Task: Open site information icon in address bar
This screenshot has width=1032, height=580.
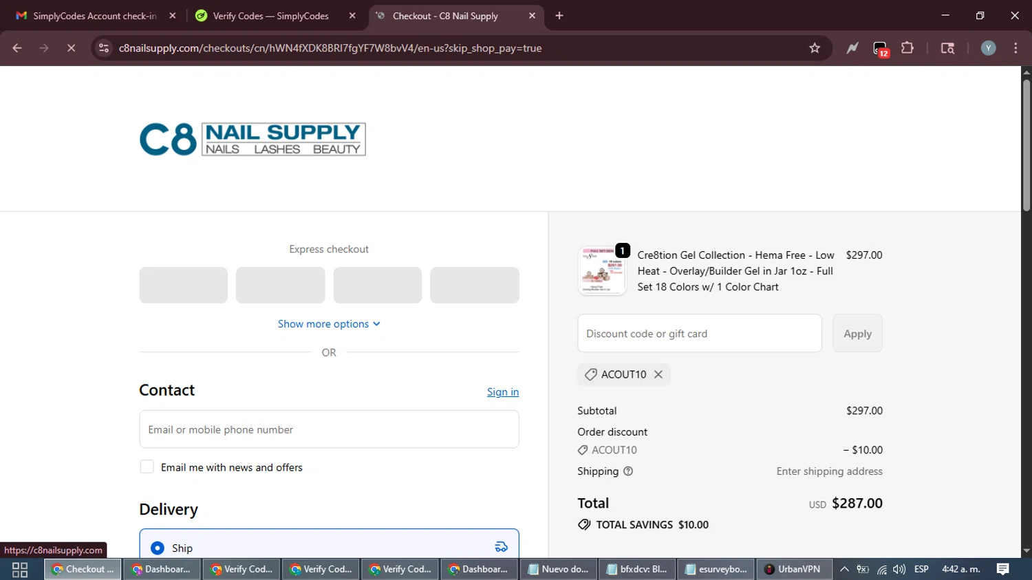Action: coord(103,48)
